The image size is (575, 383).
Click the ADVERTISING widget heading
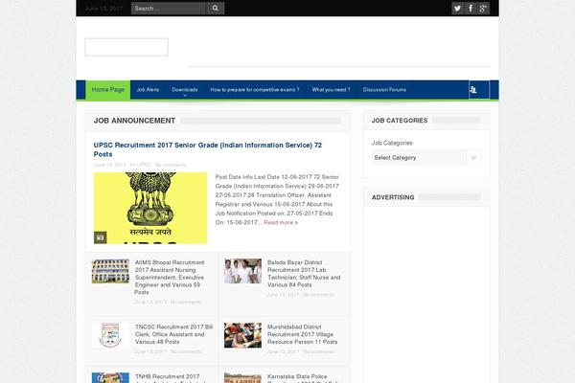[393, 197]
